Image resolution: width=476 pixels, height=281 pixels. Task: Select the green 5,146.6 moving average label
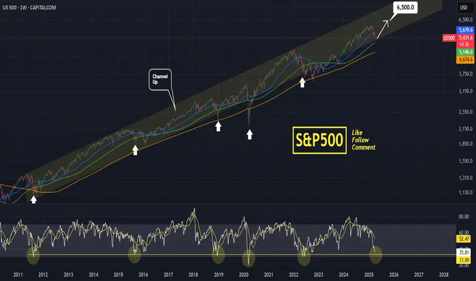(465, 52)
